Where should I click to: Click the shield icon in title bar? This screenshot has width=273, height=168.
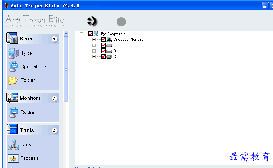point(6,5)
